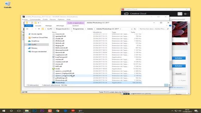
Task: Open Creative Cloud settings gear dropdown
Action: (186, 14)
